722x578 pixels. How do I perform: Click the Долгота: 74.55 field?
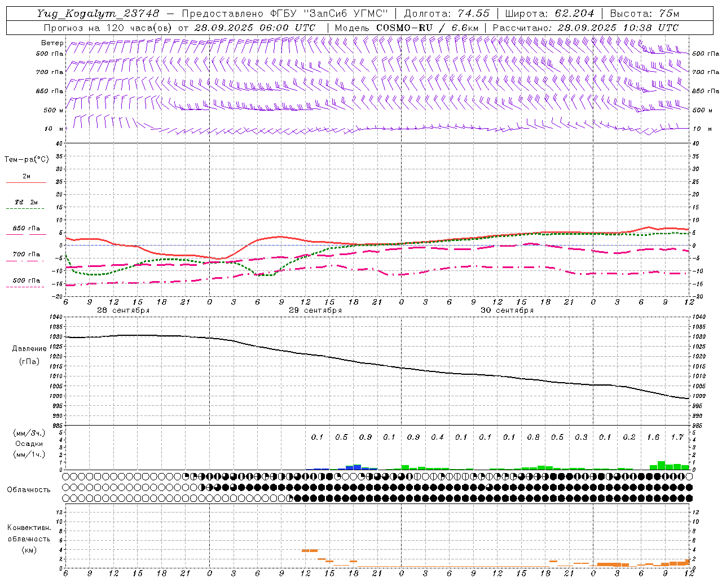click(x=446, y=14)
